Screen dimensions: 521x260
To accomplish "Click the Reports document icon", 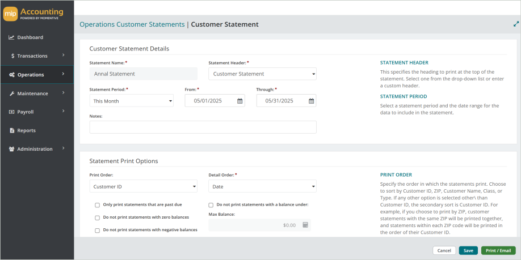I will click(x=11, y=131).
